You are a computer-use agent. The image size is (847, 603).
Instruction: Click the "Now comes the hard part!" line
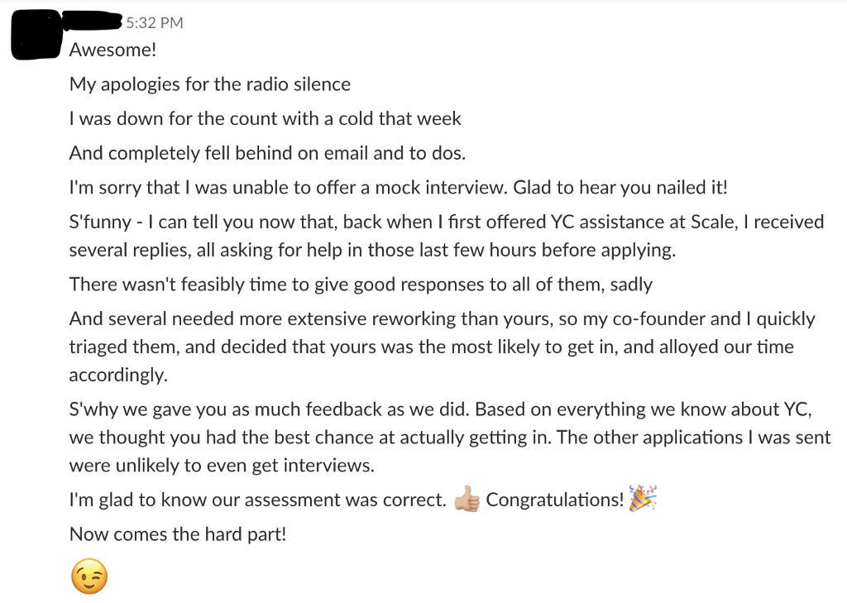coord(178,534)
